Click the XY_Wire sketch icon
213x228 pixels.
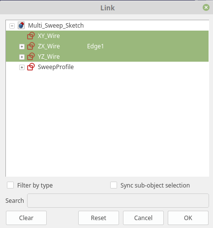click(x=31, y=36)
